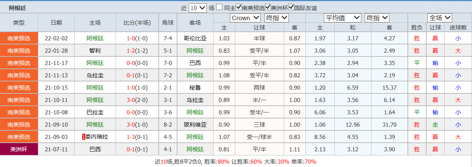Expand the 平均值 odds dropdown

342,18
